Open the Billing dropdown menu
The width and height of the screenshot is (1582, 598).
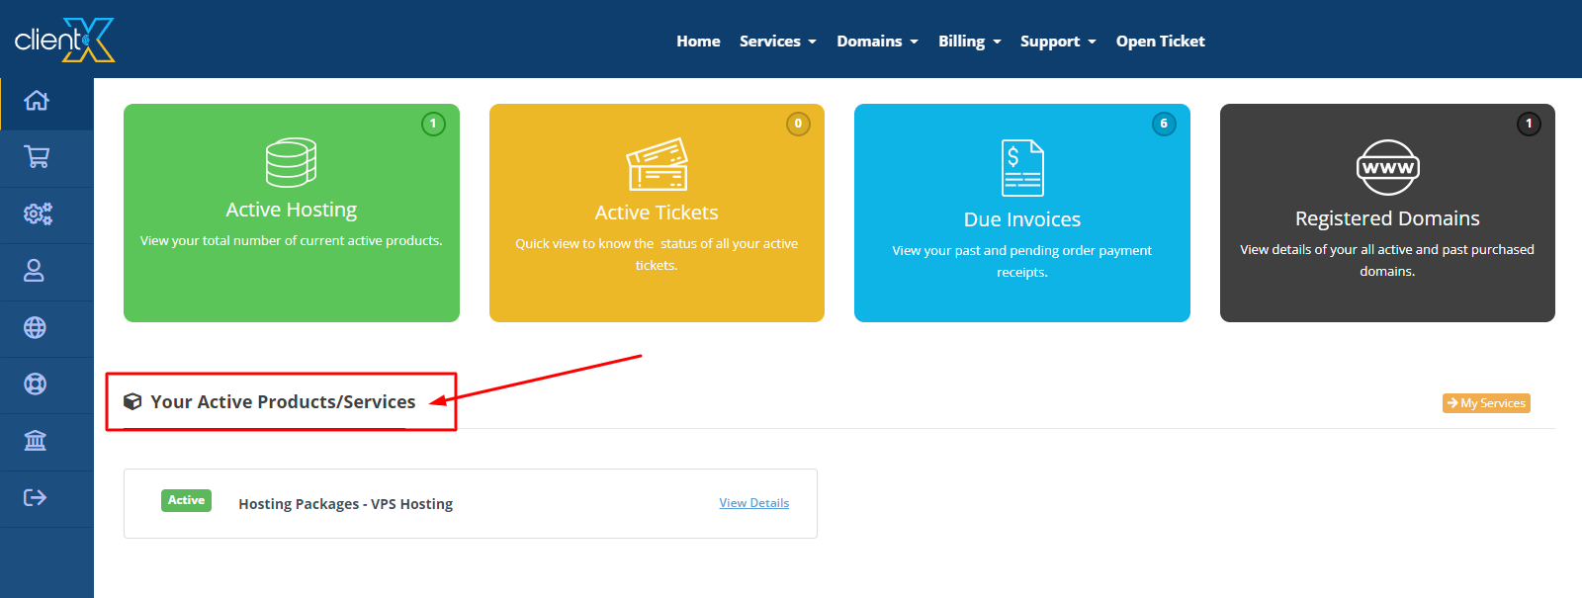[969, 42]
